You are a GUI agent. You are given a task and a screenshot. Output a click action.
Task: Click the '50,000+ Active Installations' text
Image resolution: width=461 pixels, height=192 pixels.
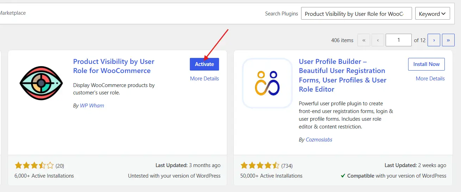tap(272, 176)
